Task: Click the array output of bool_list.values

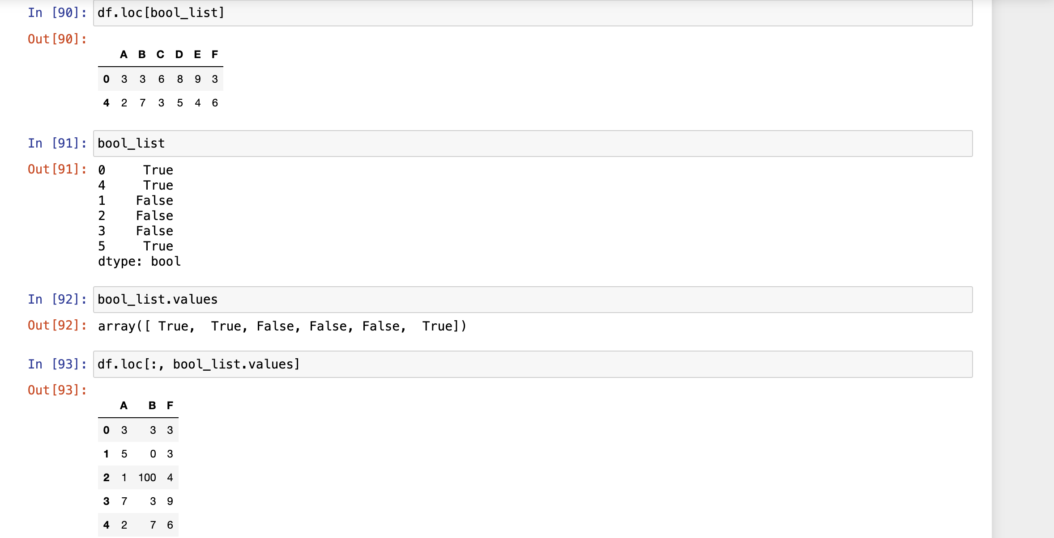Action: point(282,326)
